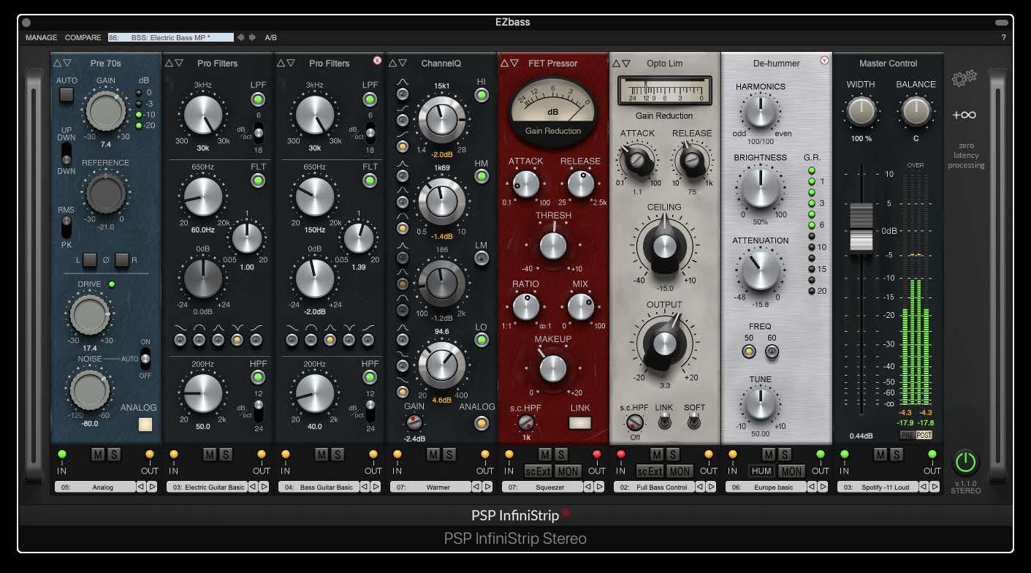The width and height of the screenshot is (1031, 573).
Task: Toggle the Pre 70s UP/DWN switch
Action: [66, 153]
